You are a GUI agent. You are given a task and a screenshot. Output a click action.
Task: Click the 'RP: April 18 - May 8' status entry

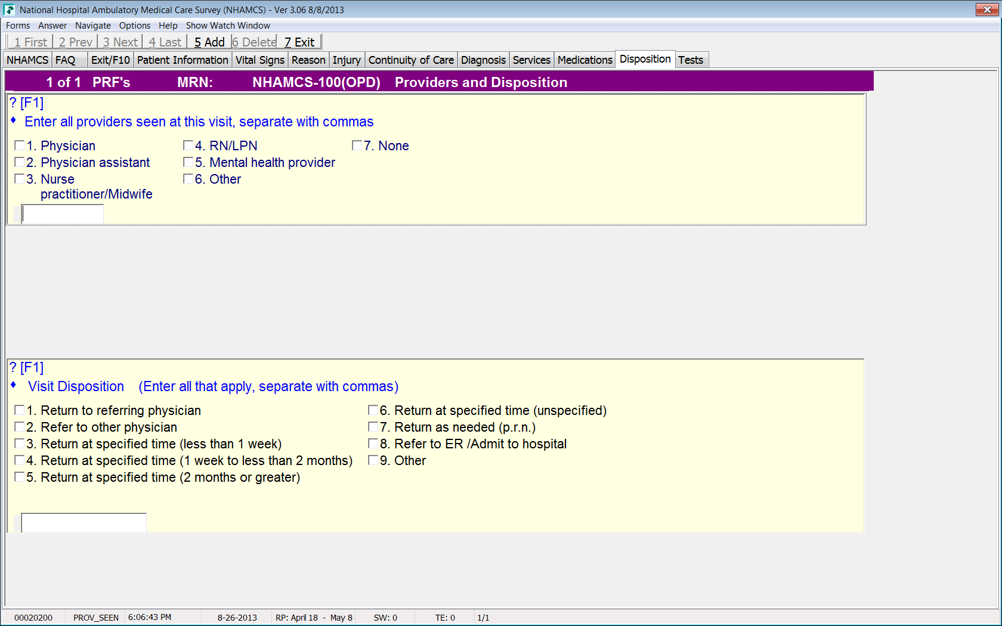point(314,618)
